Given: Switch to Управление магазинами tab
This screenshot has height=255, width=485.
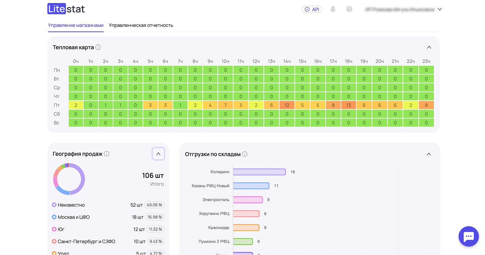Looking at the screenshot, I should pos(75,25).
